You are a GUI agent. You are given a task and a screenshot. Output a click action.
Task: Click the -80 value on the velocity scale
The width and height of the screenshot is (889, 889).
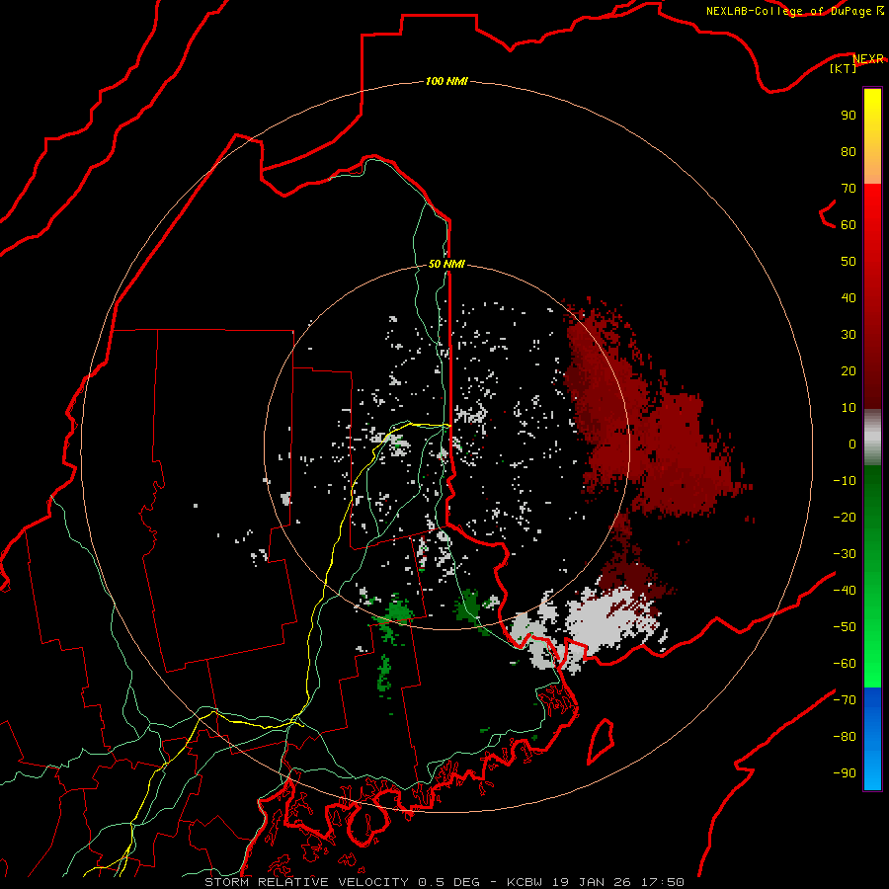845,737
